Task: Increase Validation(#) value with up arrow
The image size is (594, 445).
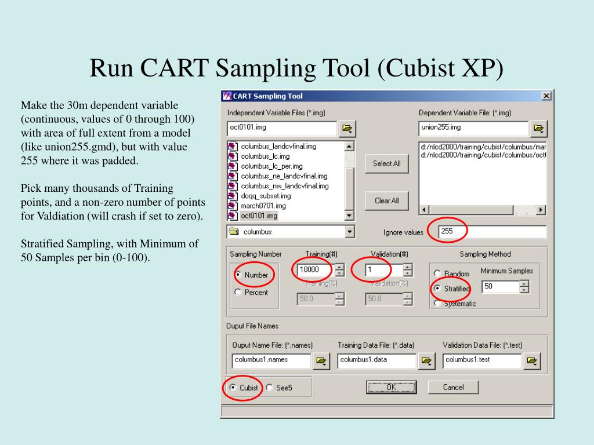Action: tap(408, 267)
